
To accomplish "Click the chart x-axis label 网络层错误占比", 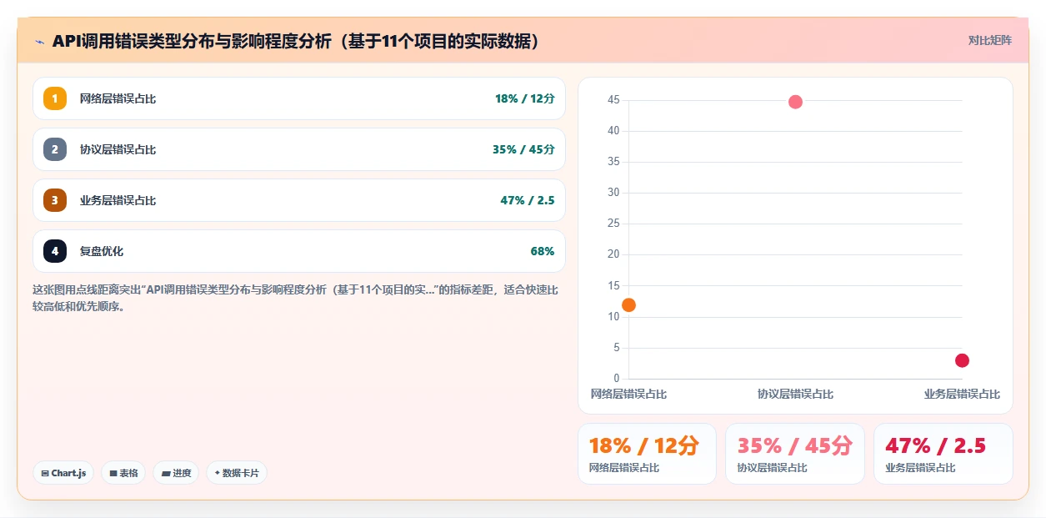I will 628,394.
